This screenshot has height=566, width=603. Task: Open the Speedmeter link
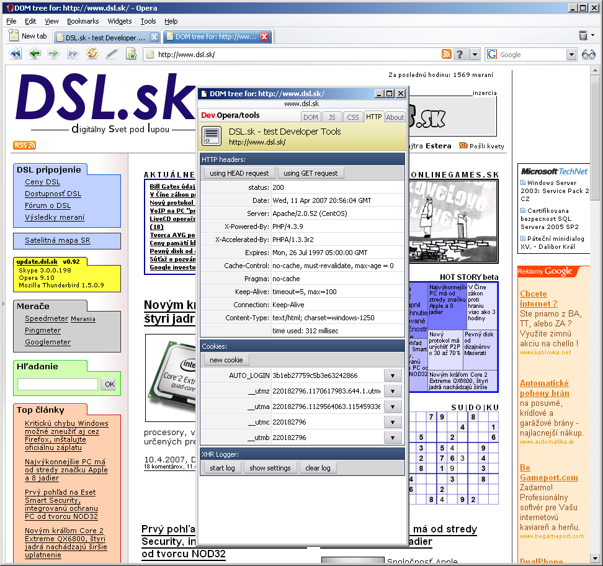[46, 318]
